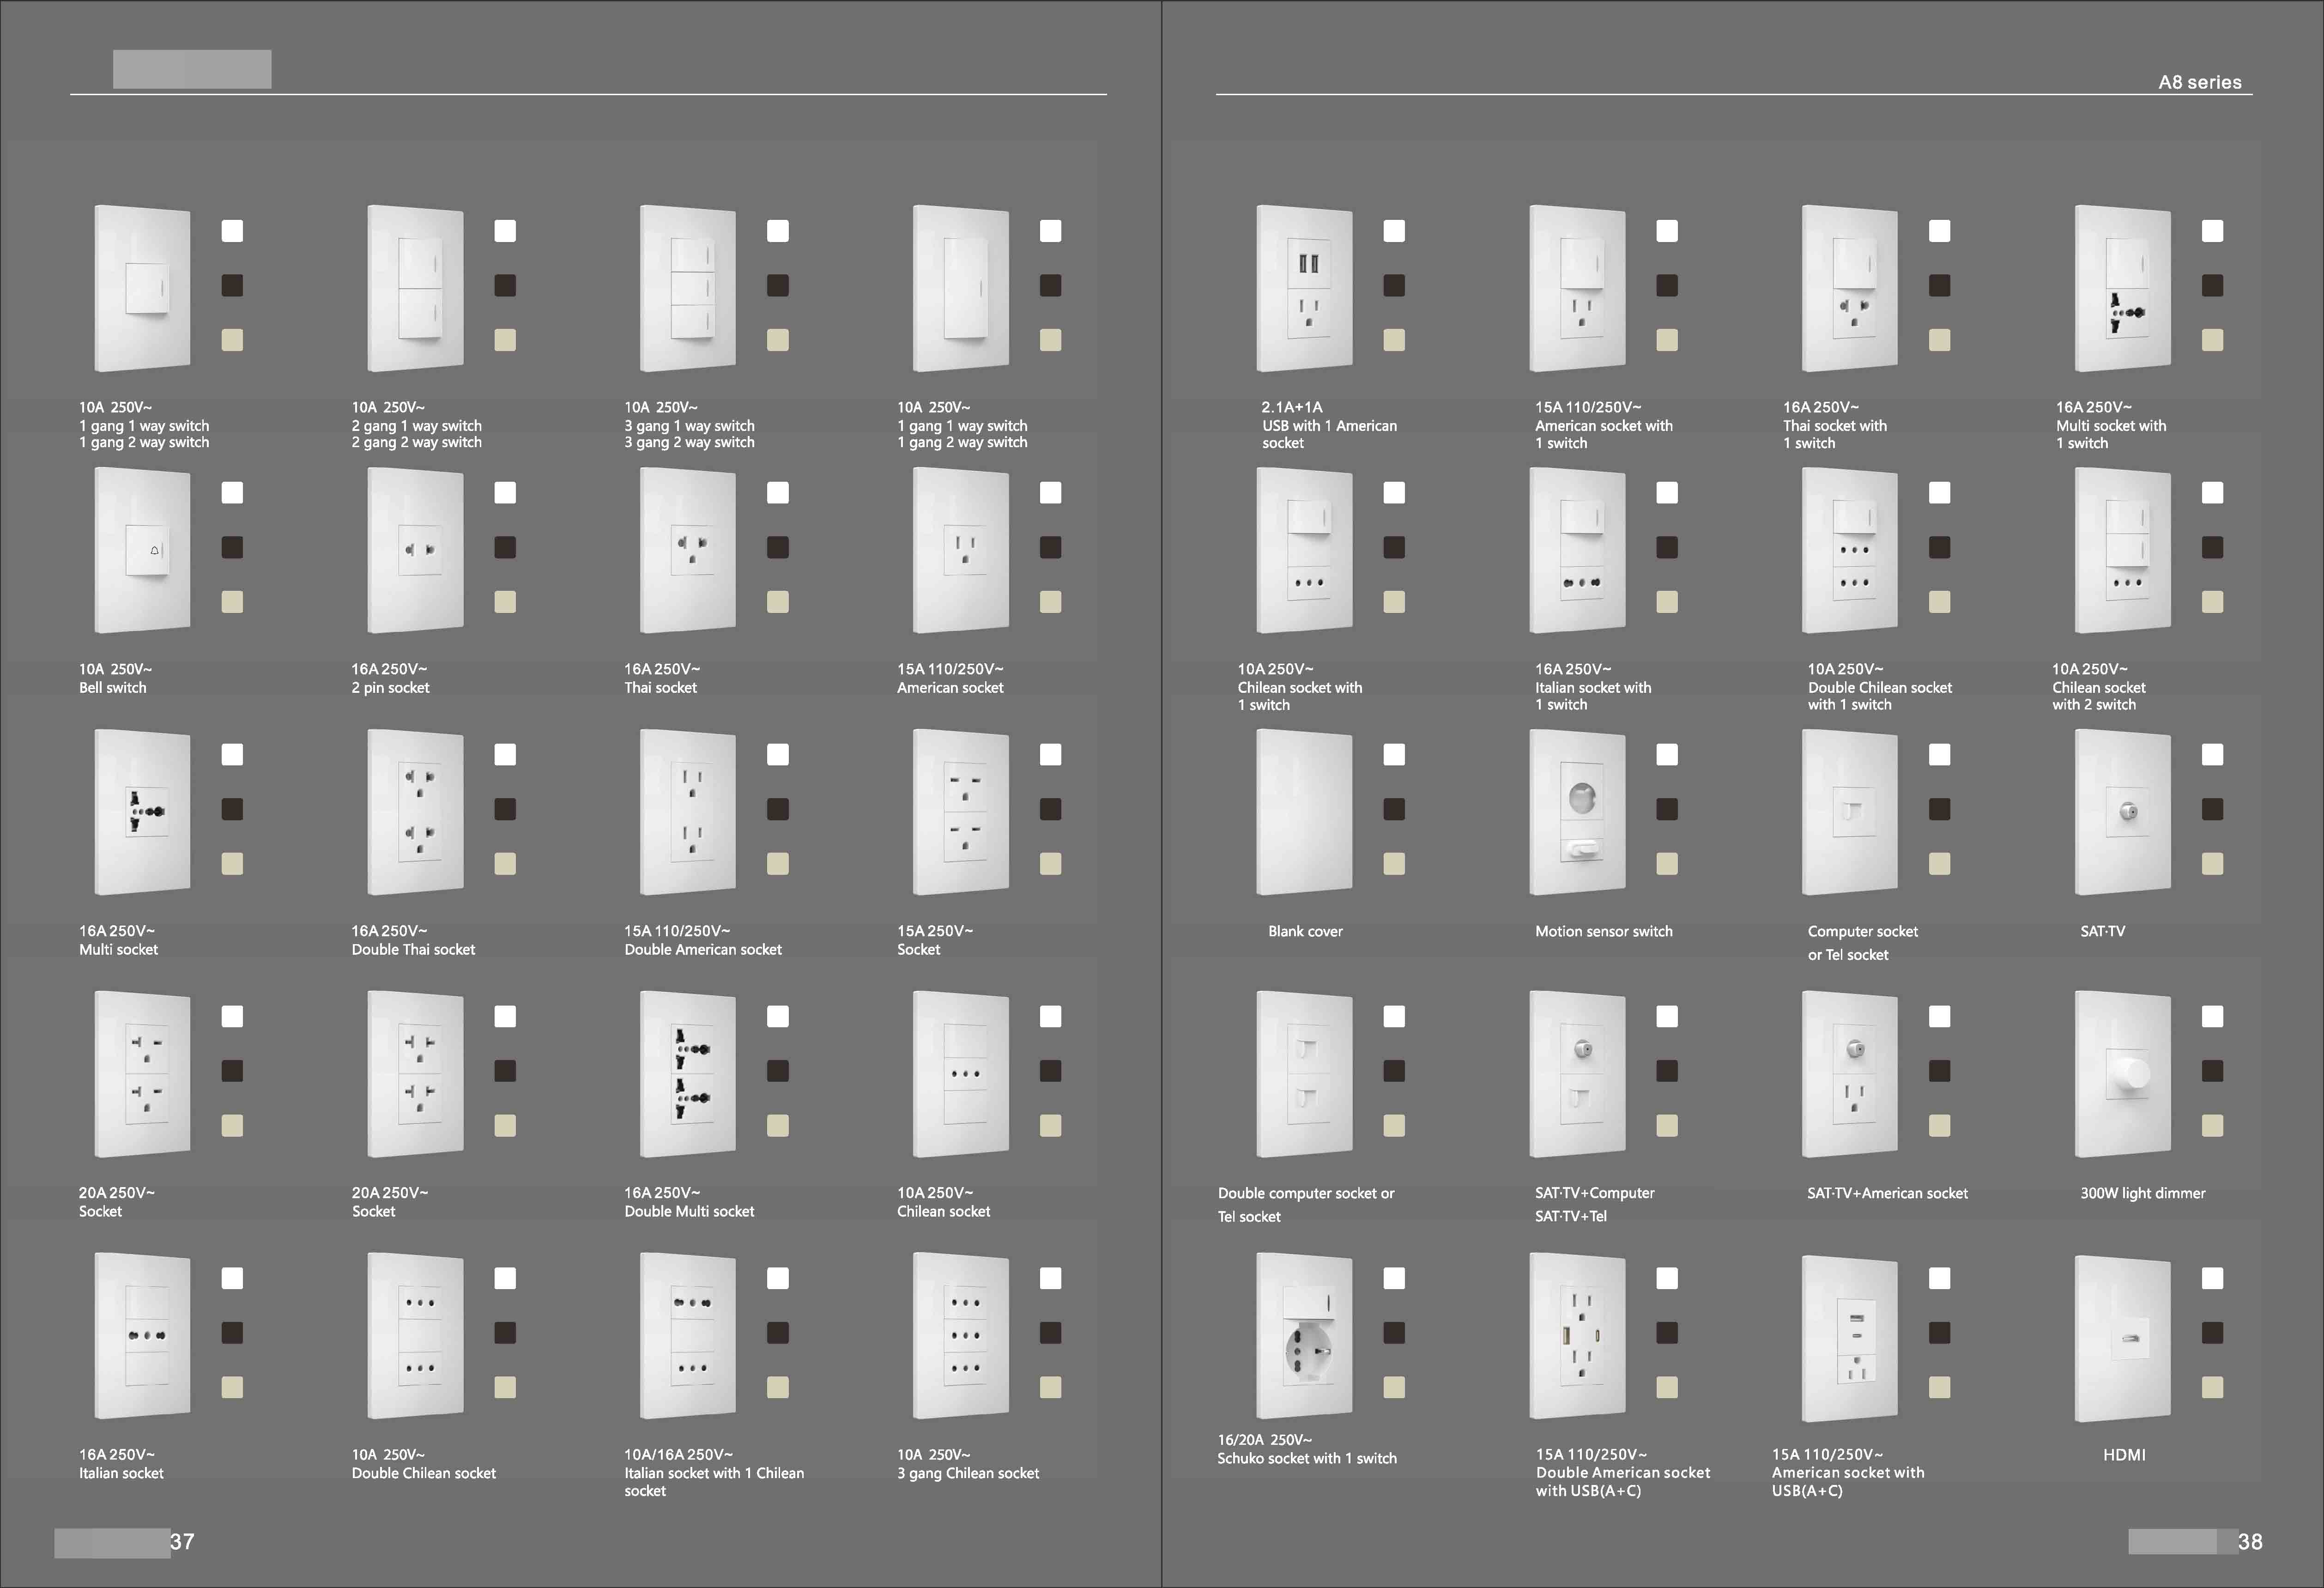
Task: Click the HDMI plate image
Action: coord(2123,1338)
